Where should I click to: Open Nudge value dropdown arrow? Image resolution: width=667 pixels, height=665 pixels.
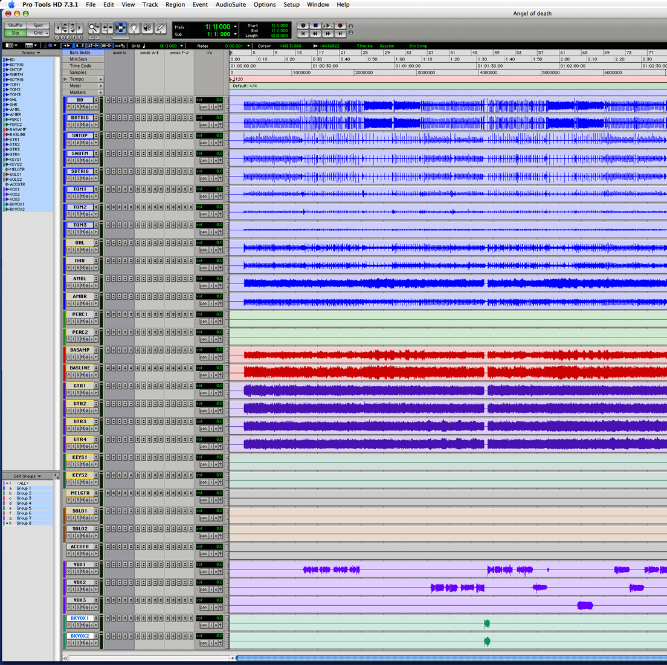(248, 45)
